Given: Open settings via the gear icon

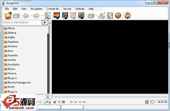Looking at the screenshot, I should pos(128,16).
